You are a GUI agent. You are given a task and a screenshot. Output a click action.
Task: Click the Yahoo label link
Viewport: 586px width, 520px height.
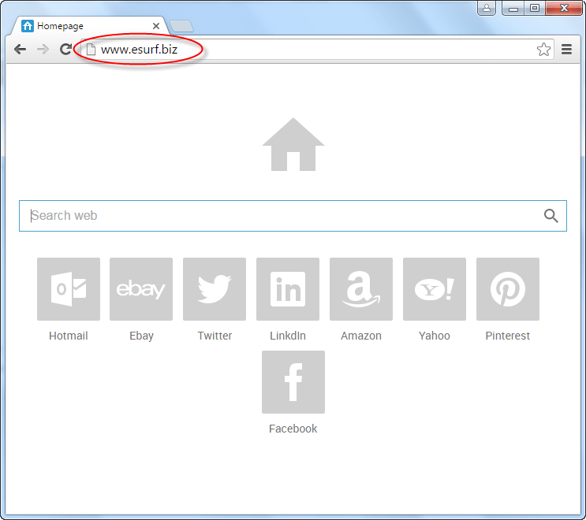(435, 336)
